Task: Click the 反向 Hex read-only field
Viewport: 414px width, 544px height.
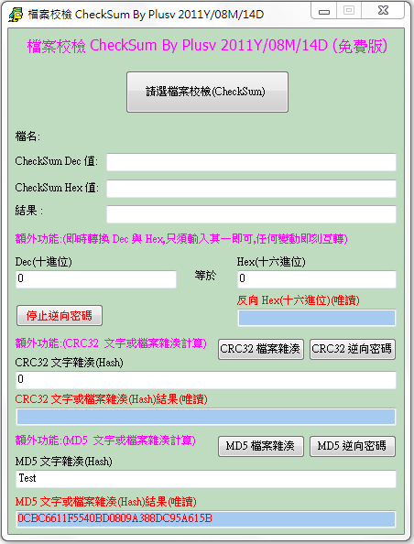Action: tap(317, 318)
